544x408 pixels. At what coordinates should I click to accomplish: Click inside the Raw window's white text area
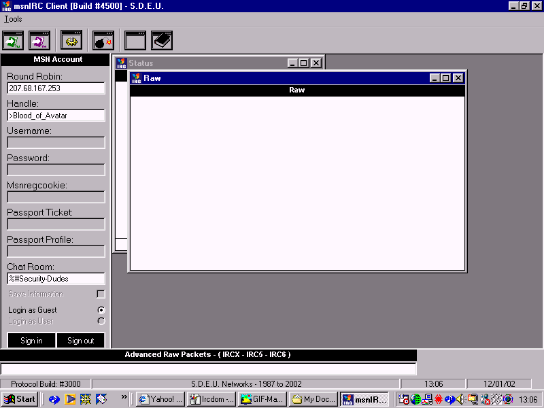click(x=297, y=183)
